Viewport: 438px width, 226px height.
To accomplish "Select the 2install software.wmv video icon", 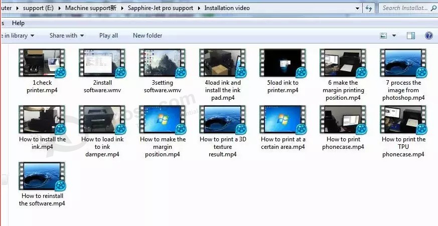I will pyautogui.click(x=102, y=63).
